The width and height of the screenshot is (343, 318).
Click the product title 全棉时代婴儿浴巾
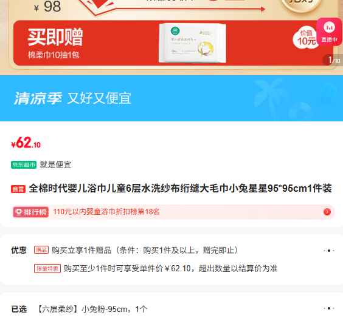(x=180, y=188)
